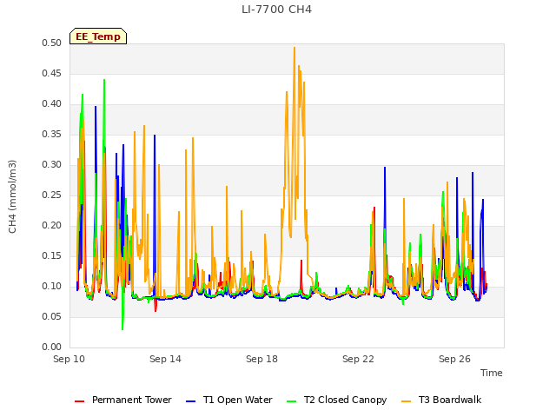Click the Sep 18 x-axis label
556x417 pixels.
pyautogui.click(x=261, y=359)
